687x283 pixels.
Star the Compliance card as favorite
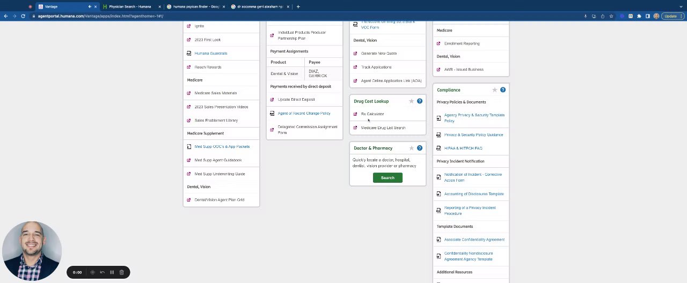click(x=495, y=90)
